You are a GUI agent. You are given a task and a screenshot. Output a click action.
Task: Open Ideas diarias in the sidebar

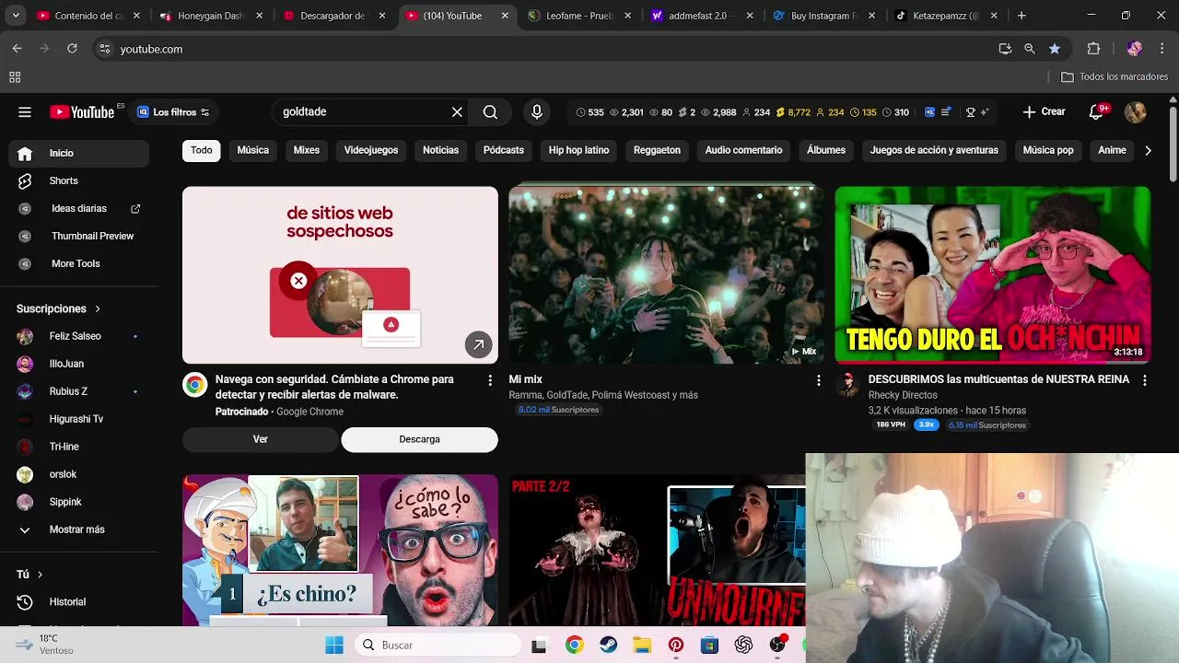point(78,208)
